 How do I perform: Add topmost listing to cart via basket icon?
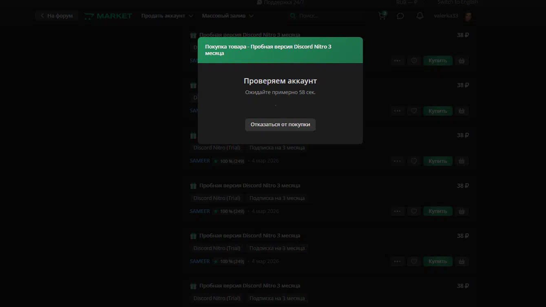[462, 61]
